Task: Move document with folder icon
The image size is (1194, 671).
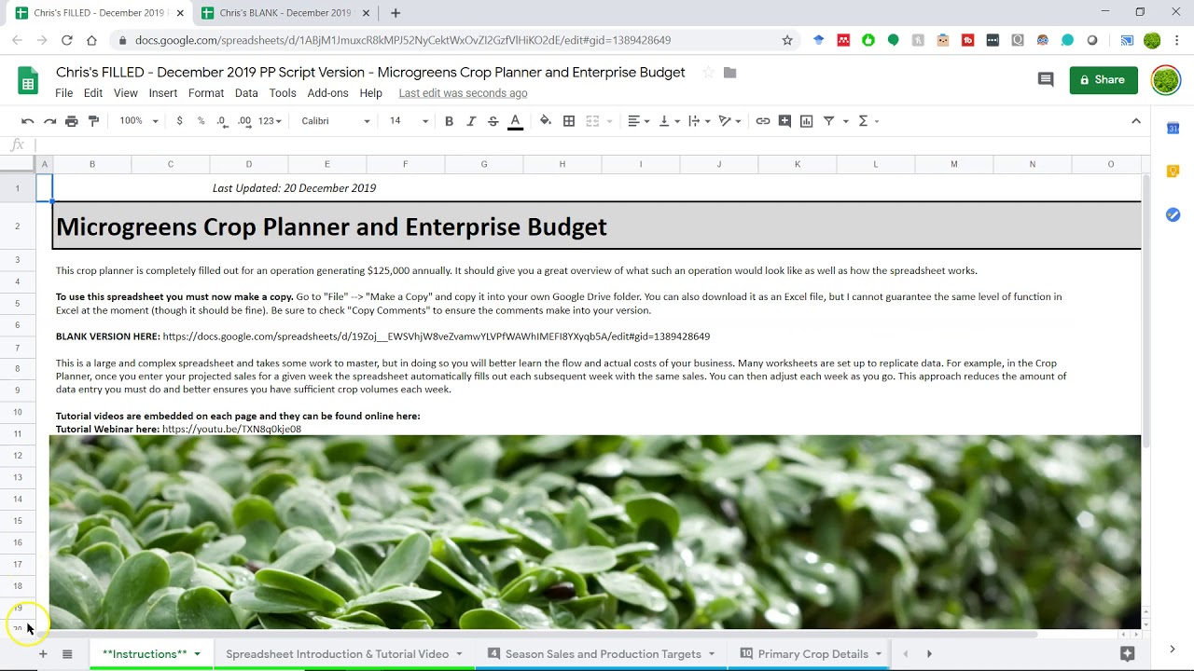Action: (x=730, y=73)
